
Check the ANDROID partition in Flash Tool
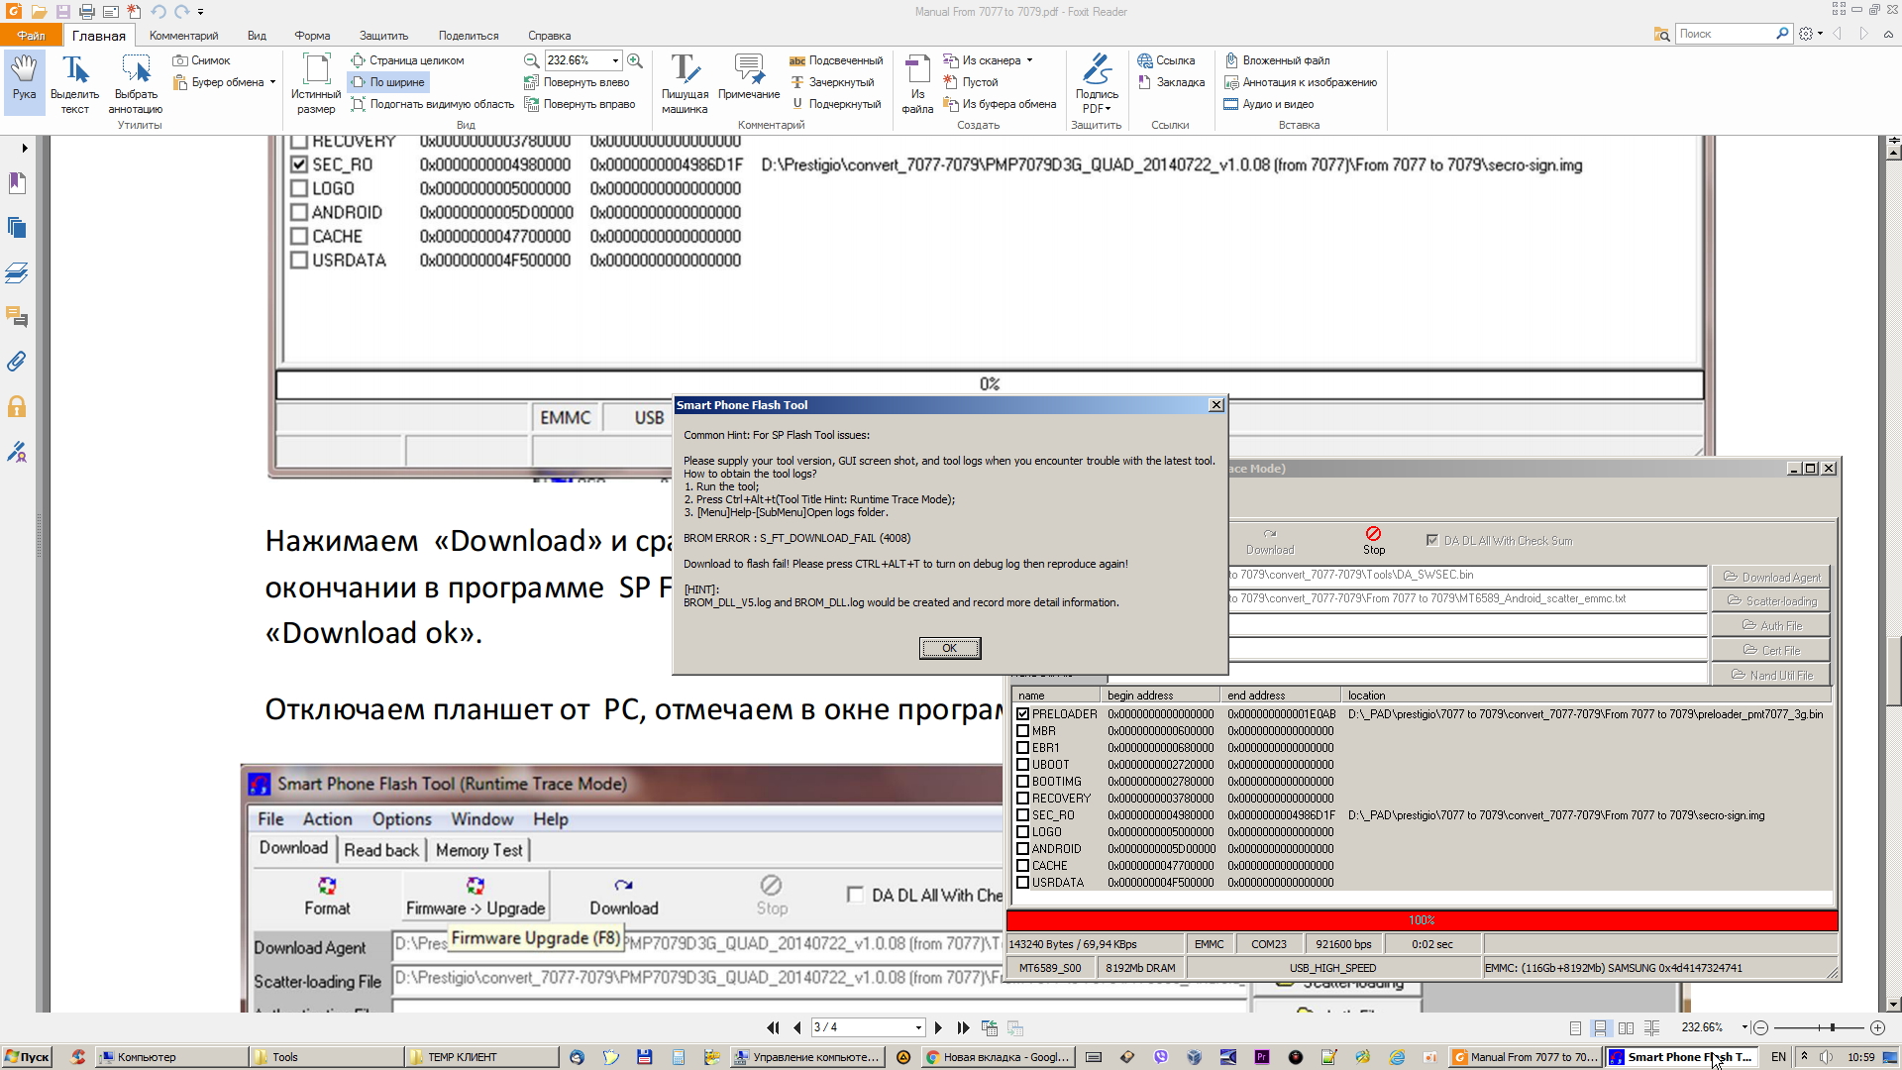[1023, 849]
